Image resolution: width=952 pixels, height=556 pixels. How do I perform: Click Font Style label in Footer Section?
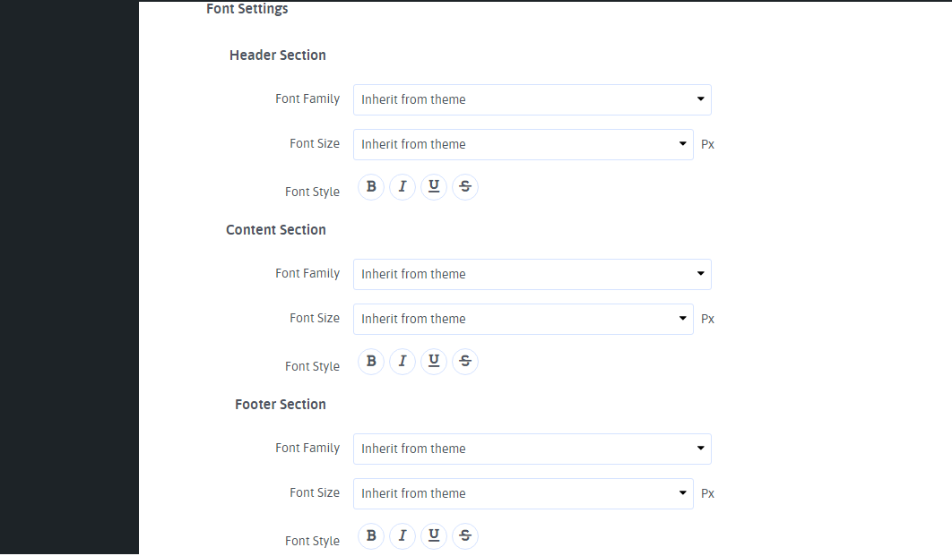312,541
